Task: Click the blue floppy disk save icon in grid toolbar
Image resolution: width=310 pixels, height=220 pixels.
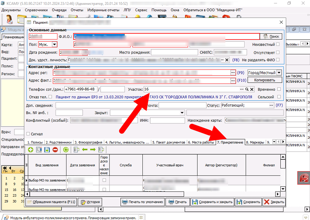Action: 47,150
